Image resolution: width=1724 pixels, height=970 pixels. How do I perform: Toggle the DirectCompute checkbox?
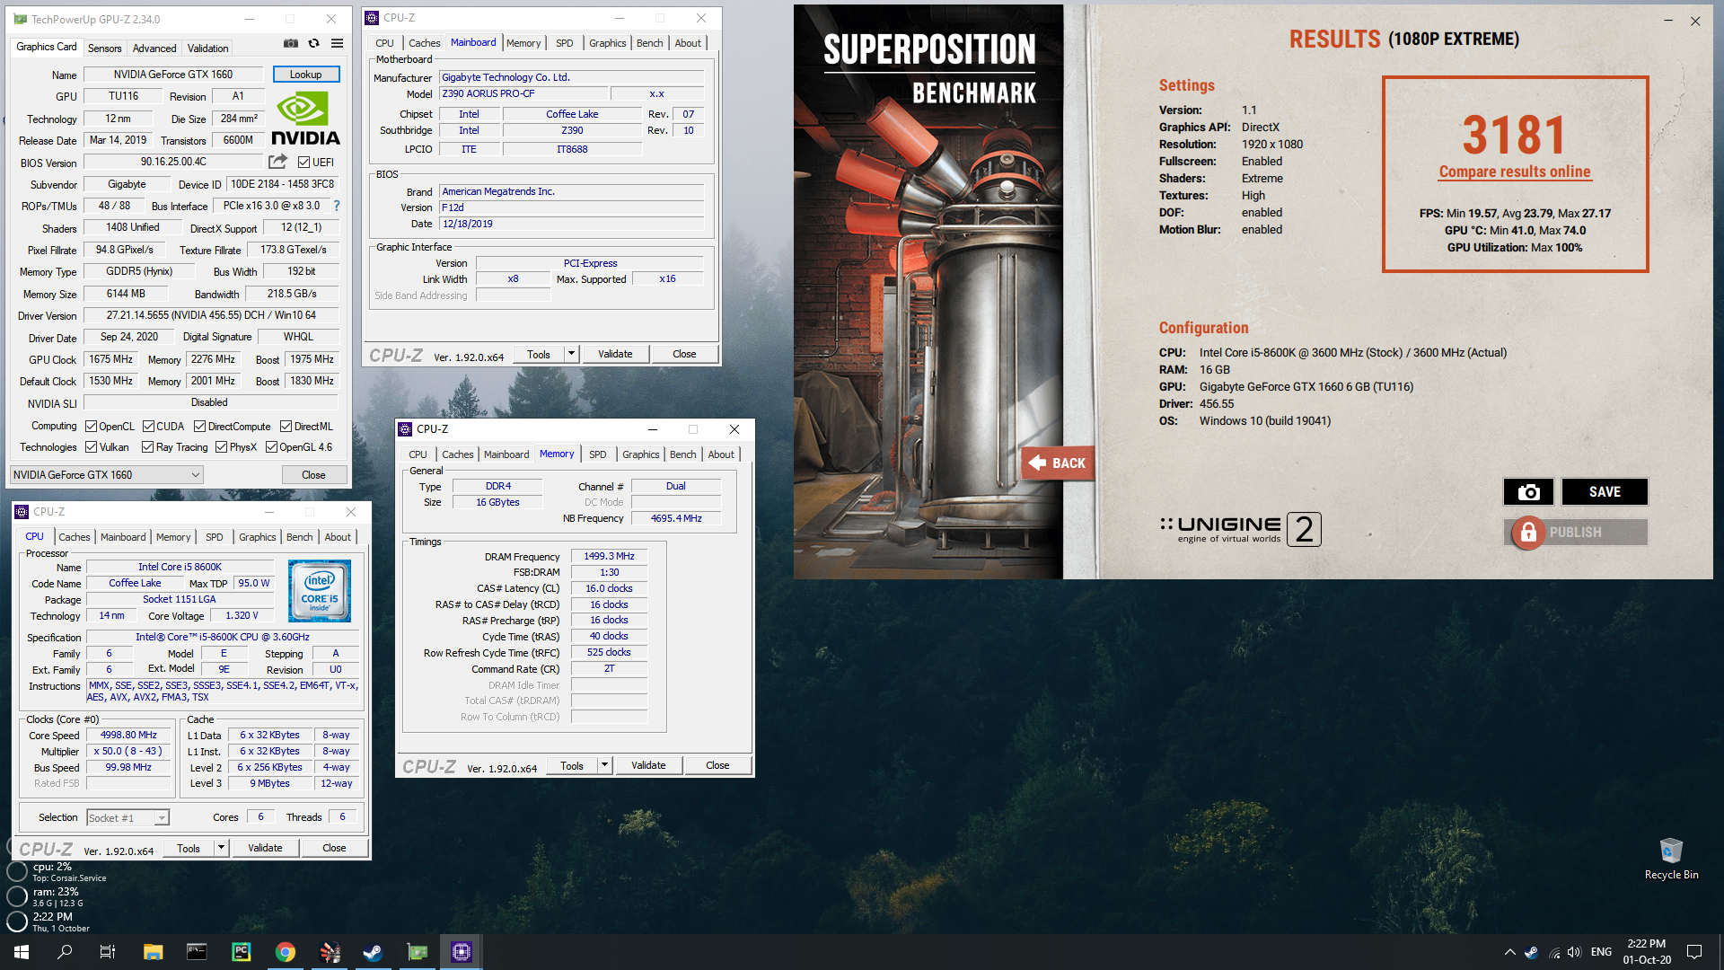[x=199, y=427]
